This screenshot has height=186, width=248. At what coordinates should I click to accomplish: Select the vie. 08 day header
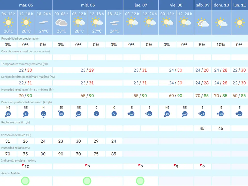coord(176,5)
